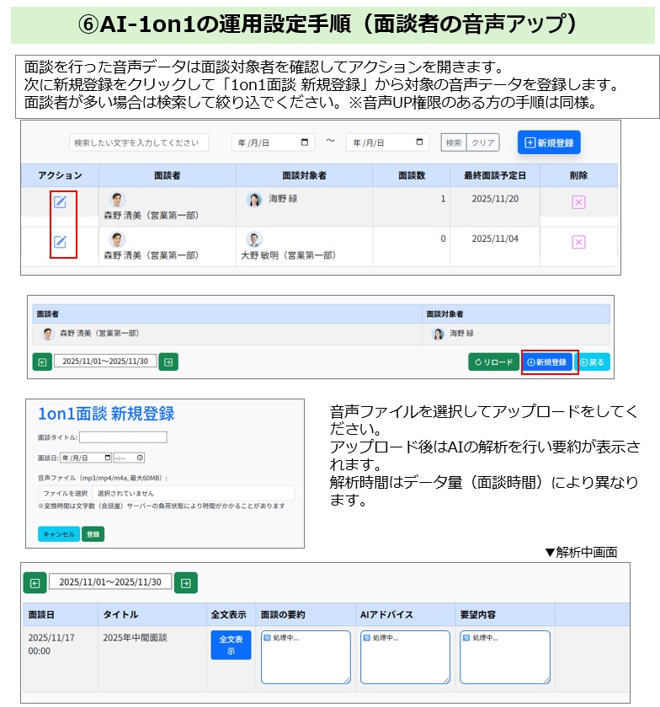Viewport: 660px width, 707px height.
Task: Open edit action for 大野 敏明 row
Action: tap(60, 242)
